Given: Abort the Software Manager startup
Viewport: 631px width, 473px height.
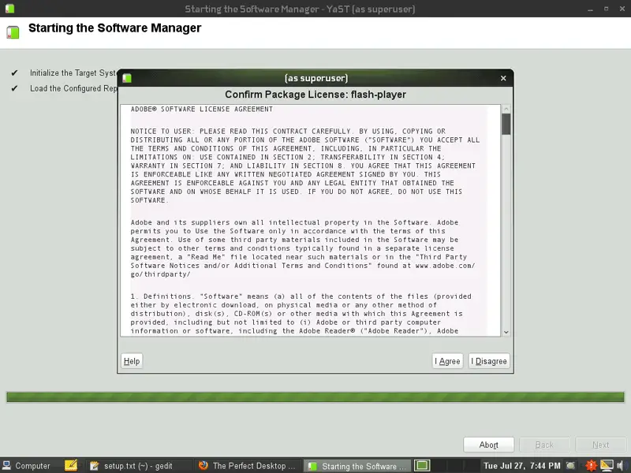Looking at the screenshot, I should [488, 445].
